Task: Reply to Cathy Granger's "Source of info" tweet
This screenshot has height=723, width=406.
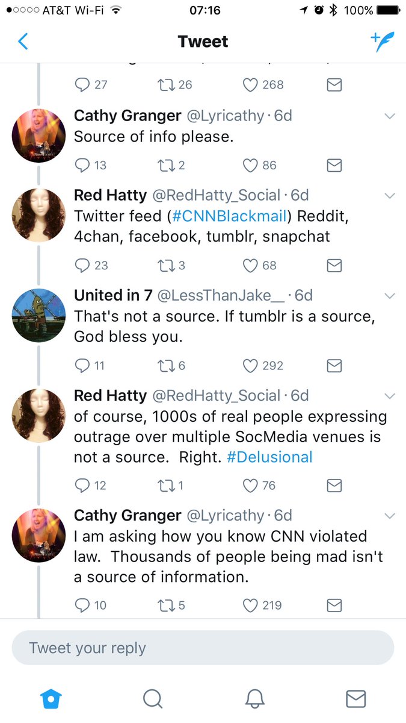Action: point(82,165)
